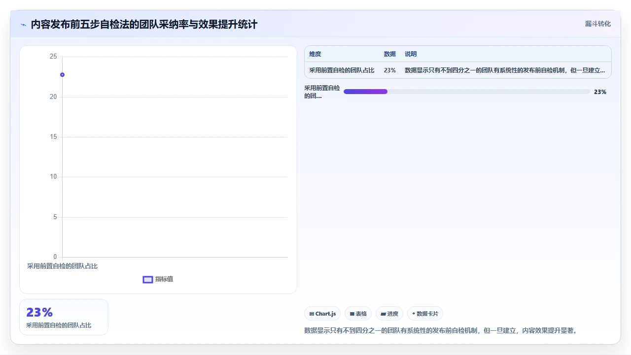Click the y-axis label 5
Image resolution: width=631 pixels, height=355 pixels.
click(55, 217)
